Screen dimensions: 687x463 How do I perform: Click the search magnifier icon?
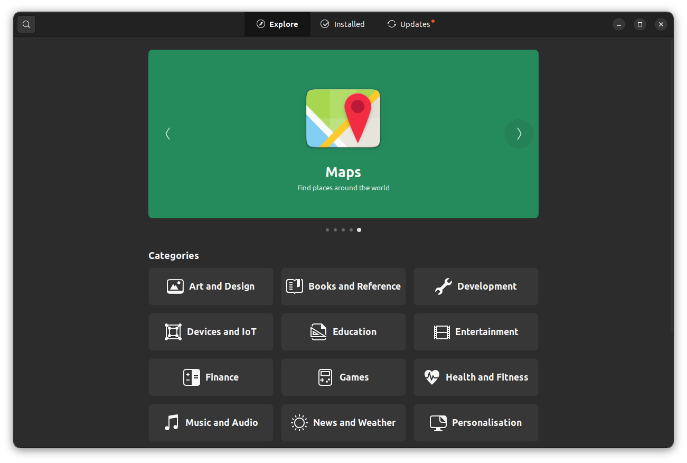click(x=26, y=24)
